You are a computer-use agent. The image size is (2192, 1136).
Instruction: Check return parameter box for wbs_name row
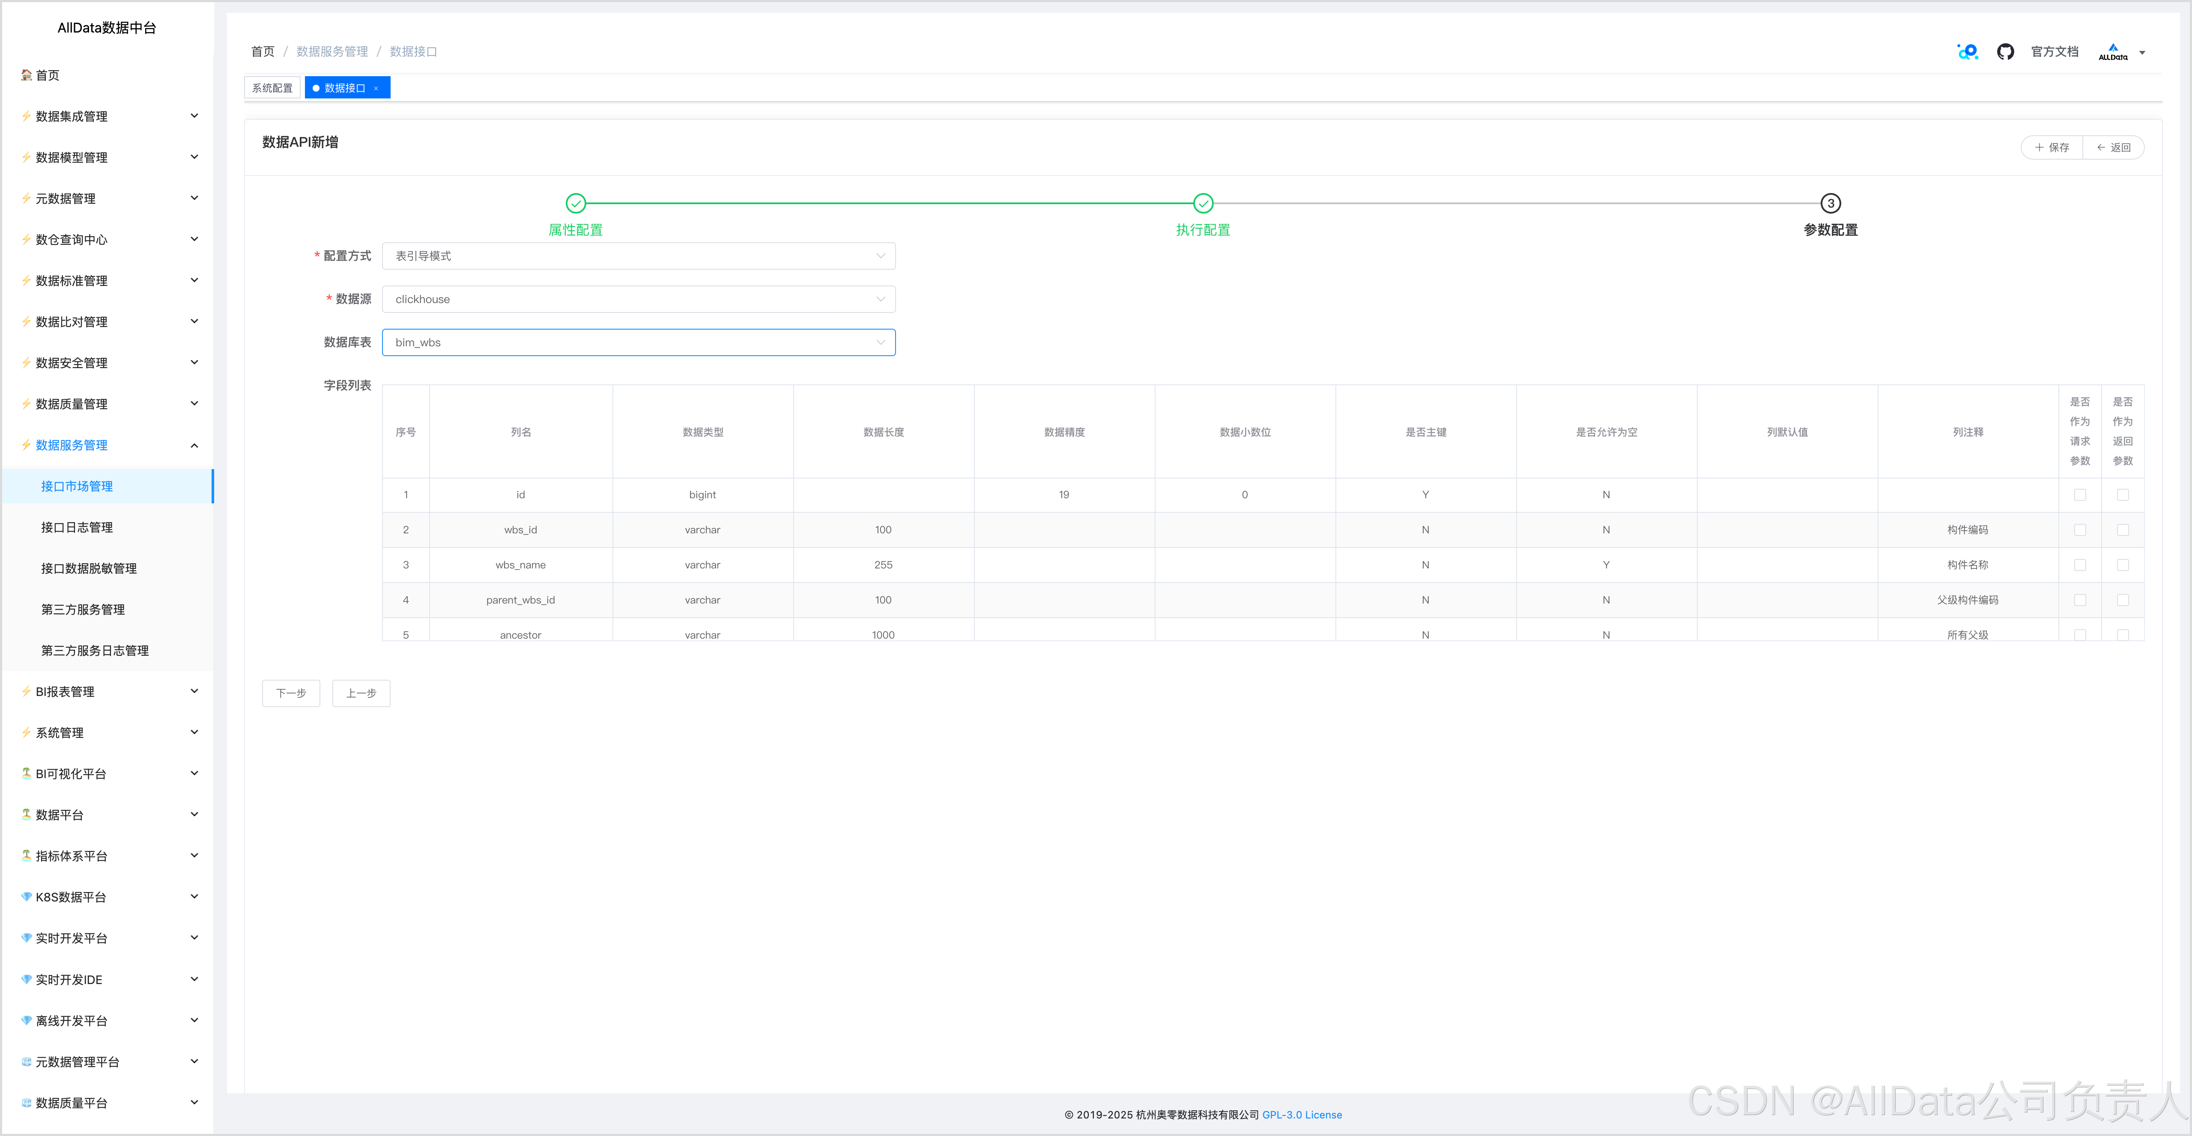coord(2122,565)
